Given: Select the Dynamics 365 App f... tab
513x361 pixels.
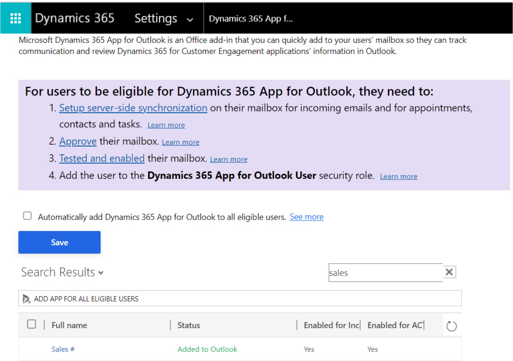Looking at the screenshot, I should pos(251,18).
